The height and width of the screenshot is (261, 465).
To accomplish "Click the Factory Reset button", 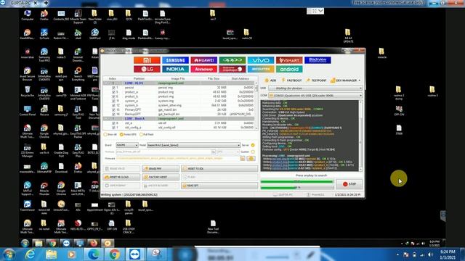I will click(x=161, y=177).
